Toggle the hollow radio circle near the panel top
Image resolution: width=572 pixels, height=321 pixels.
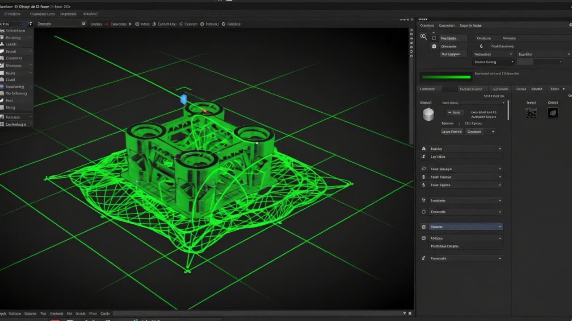point(434,38)
